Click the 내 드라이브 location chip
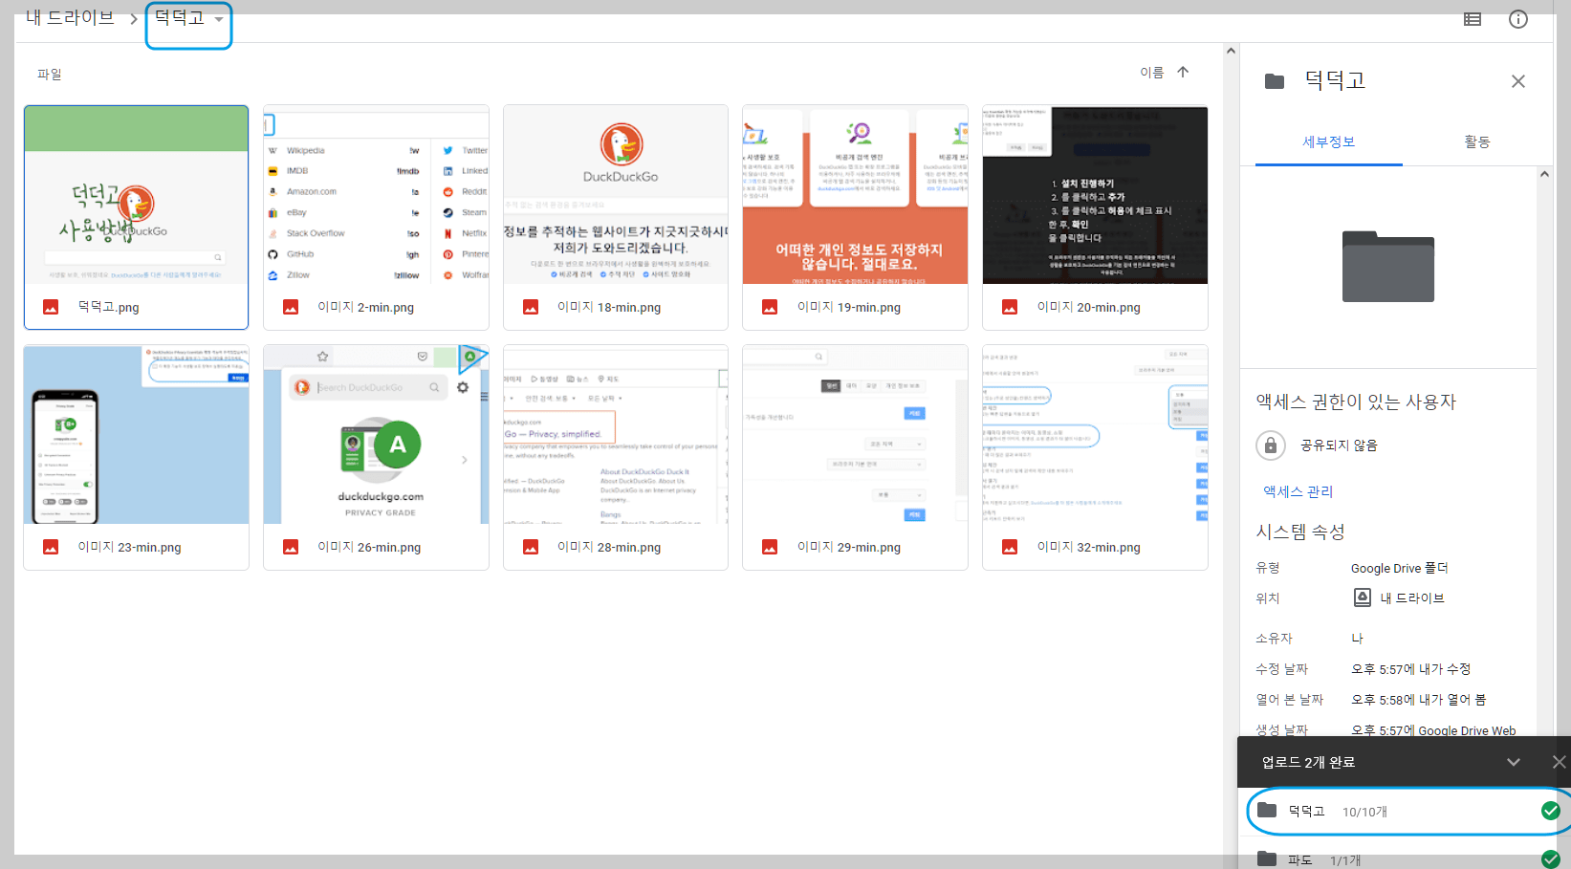The image size is (1571, 869). [x=1399, y=597]
